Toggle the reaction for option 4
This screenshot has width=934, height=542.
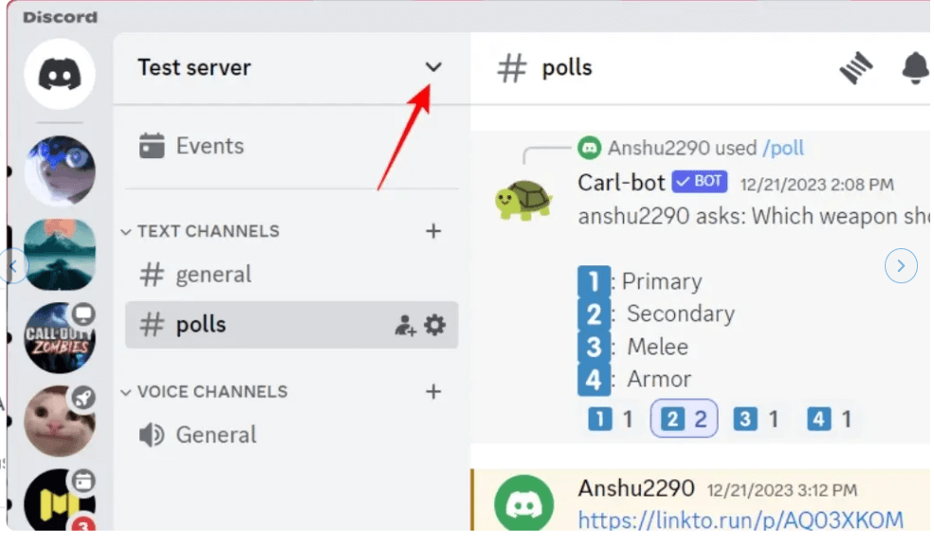click(830, 419)
